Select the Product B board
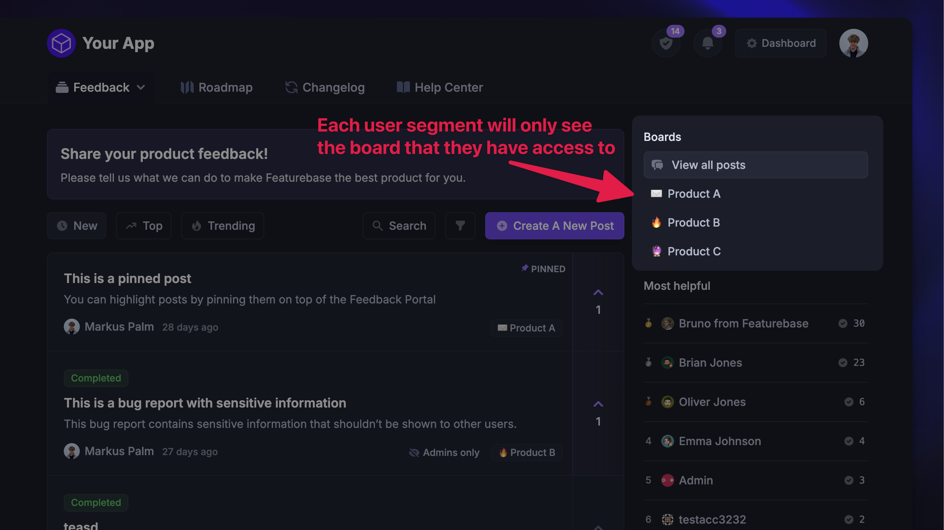944x530 pixels. 756,223
